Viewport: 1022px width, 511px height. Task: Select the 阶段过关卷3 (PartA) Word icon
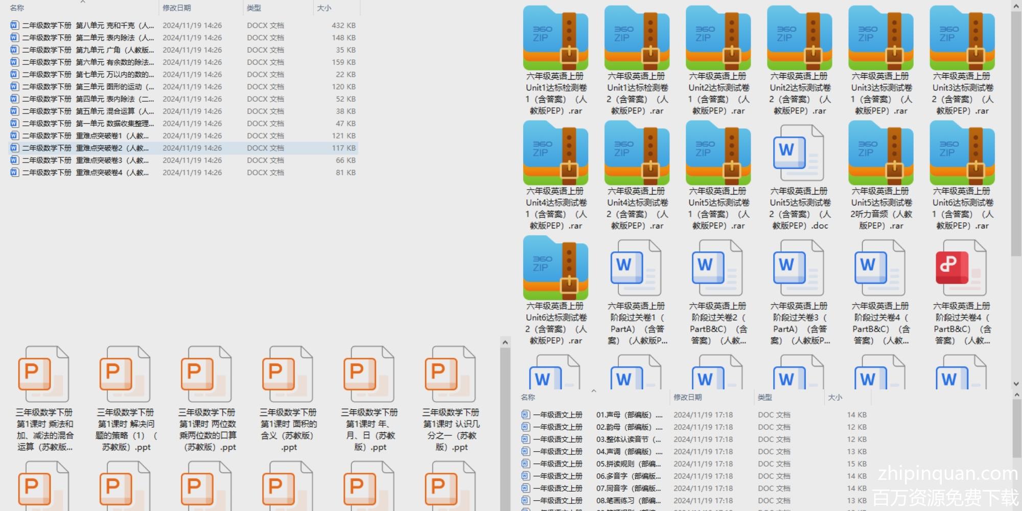coord(798,268)
